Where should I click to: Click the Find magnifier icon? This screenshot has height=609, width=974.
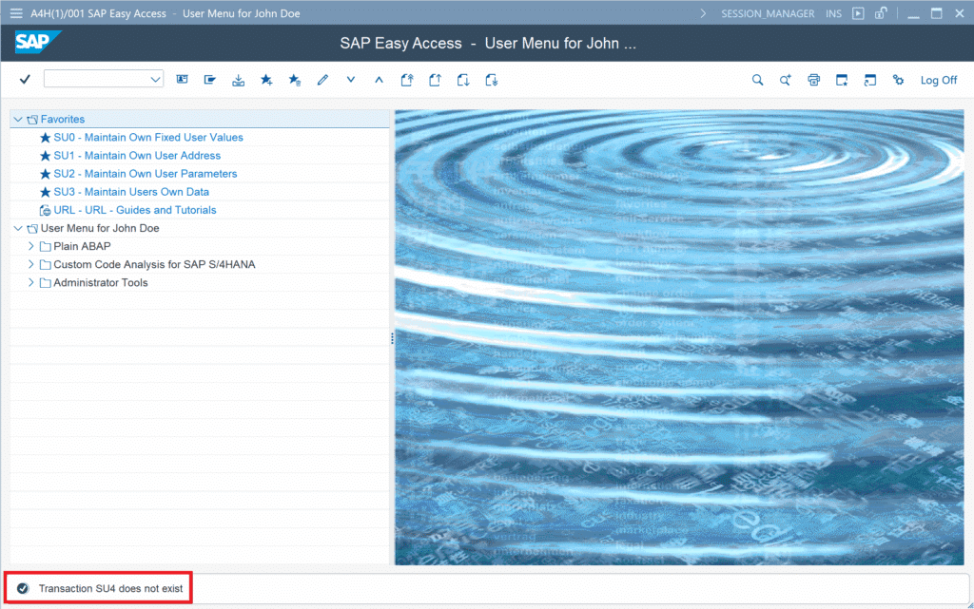point(757,80)
